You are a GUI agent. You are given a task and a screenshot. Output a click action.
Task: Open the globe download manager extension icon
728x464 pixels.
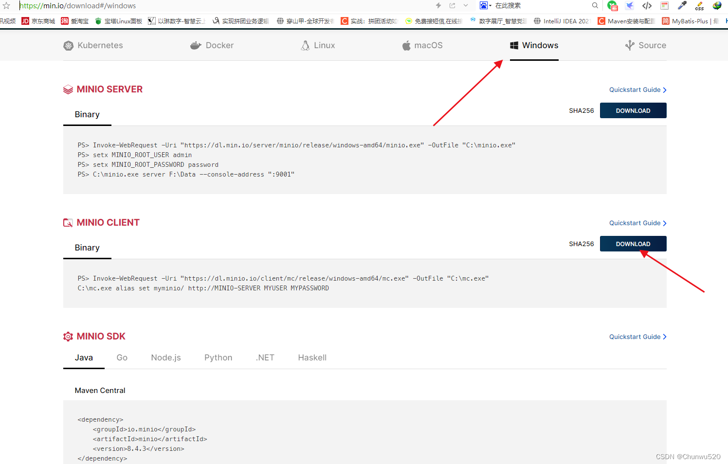[x=717, y=6]
